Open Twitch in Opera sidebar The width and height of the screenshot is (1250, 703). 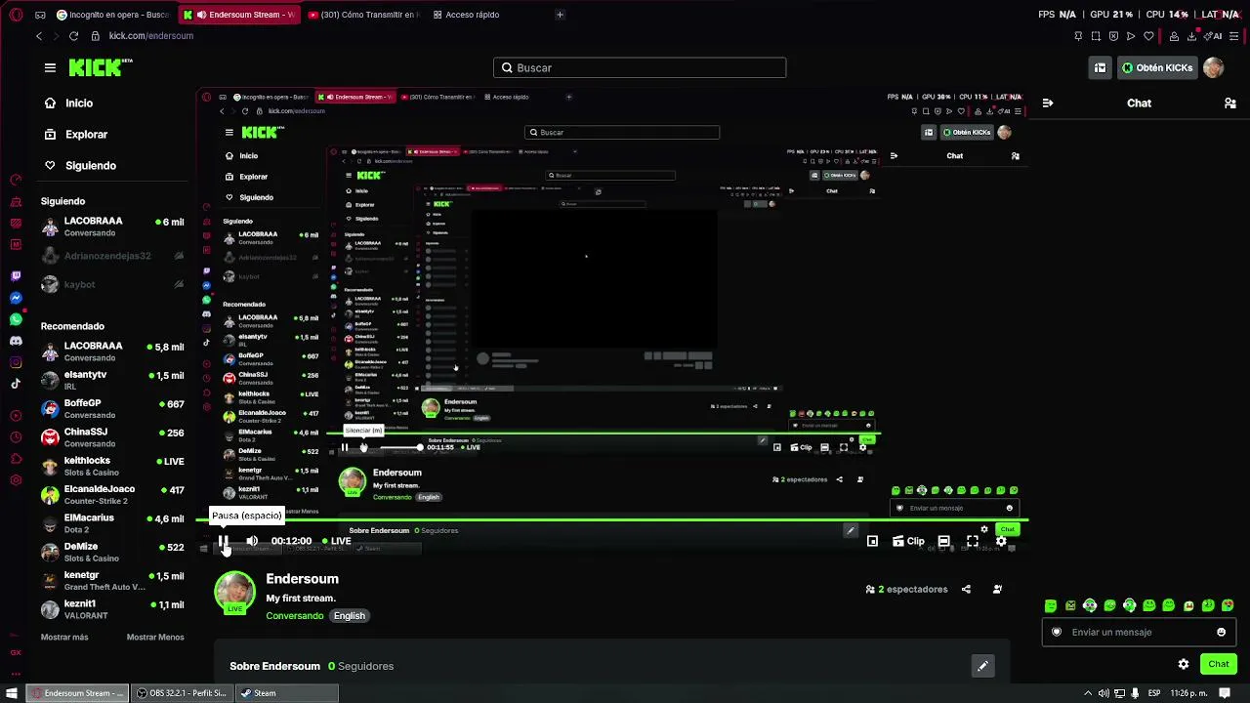[16, 276]
